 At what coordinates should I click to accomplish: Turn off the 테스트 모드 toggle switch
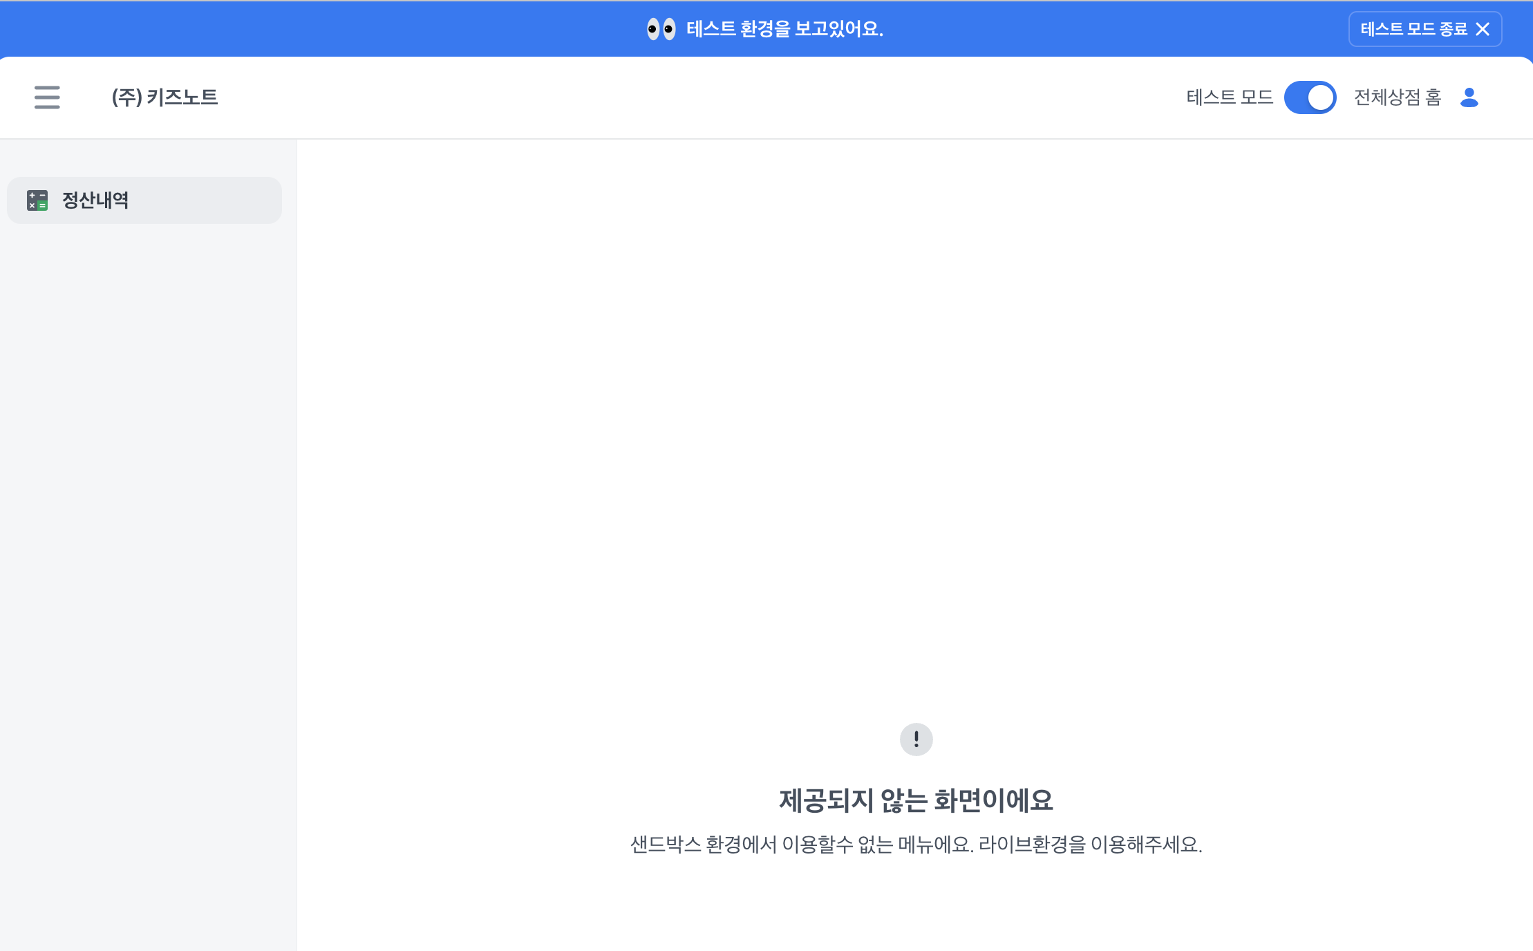point(1310,97)
